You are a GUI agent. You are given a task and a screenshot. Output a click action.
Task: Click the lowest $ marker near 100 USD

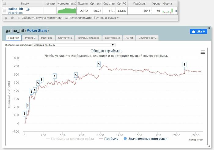tap(24, 113)
